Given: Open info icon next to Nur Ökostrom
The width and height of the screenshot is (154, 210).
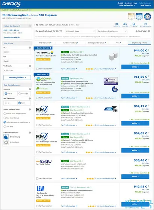Looking at the screenshot, I should 30,98.
